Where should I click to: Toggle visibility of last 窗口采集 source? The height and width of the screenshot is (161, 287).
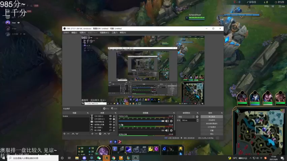point(110,130)
